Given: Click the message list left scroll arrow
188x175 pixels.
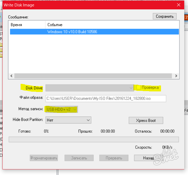Looking at the screenshot, I should point(11,76).
